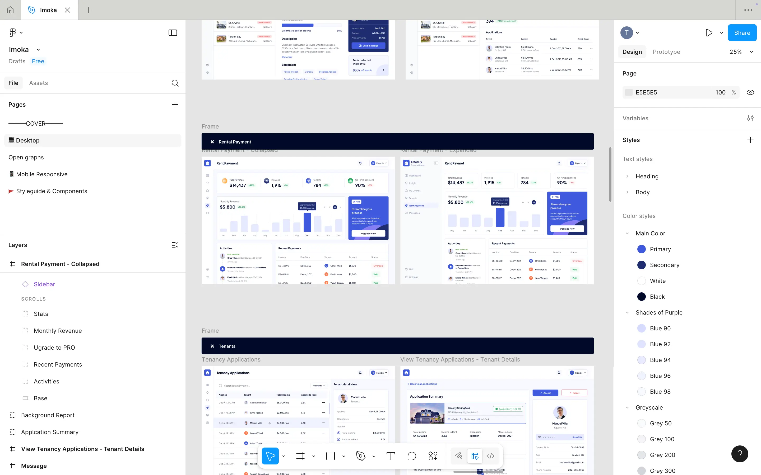Select the Primary color style swatch

click(x=641, y=249)
